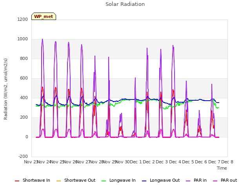Click purple PAR in legend swatch
The height and width of the screenshot is (188, 251).
[188, 181]
